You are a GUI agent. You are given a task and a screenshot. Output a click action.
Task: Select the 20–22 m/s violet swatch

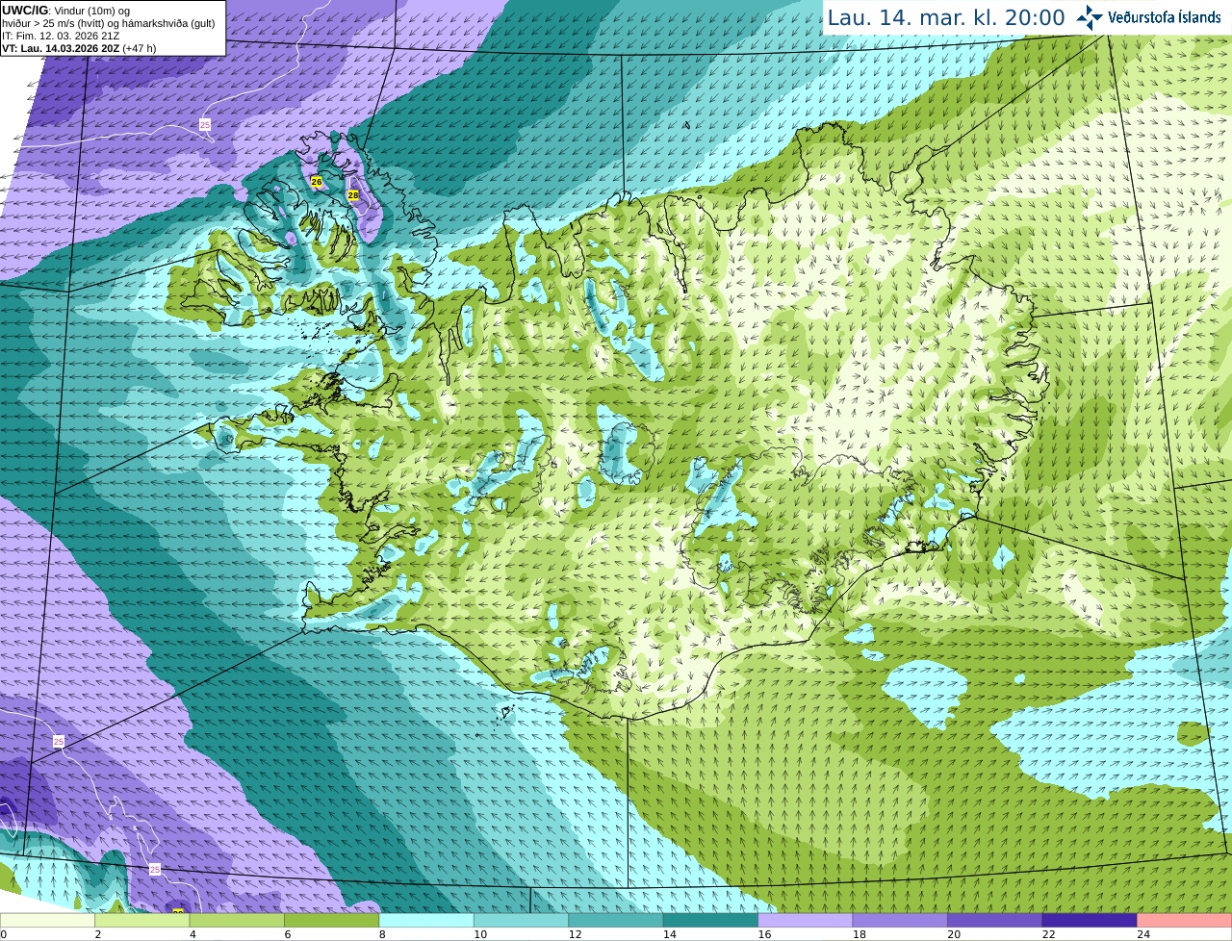click(x=995, y=920)
